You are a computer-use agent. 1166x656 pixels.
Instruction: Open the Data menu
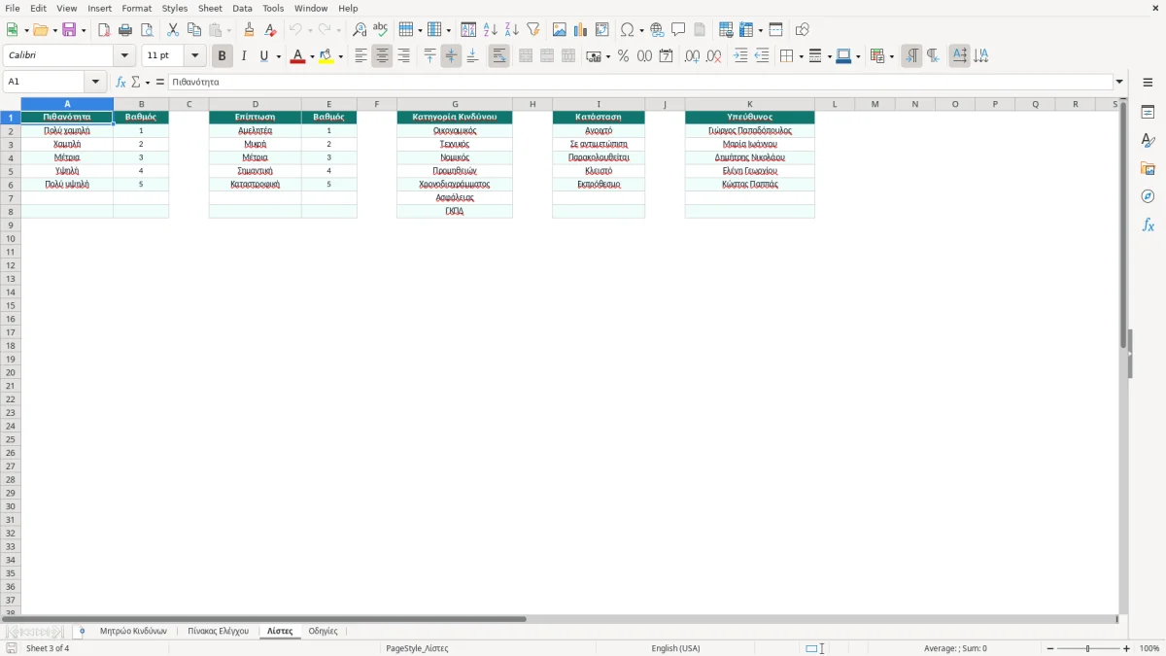point(242,8)
